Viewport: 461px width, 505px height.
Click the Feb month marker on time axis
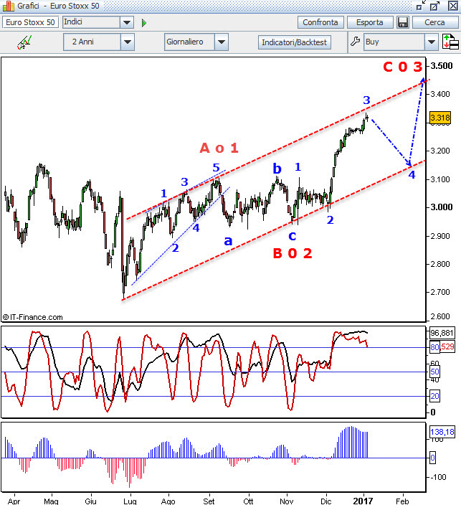pos(402,501)
